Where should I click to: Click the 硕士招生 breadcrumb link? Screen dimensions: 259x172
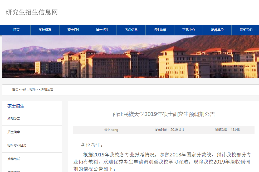pos(30,90)
